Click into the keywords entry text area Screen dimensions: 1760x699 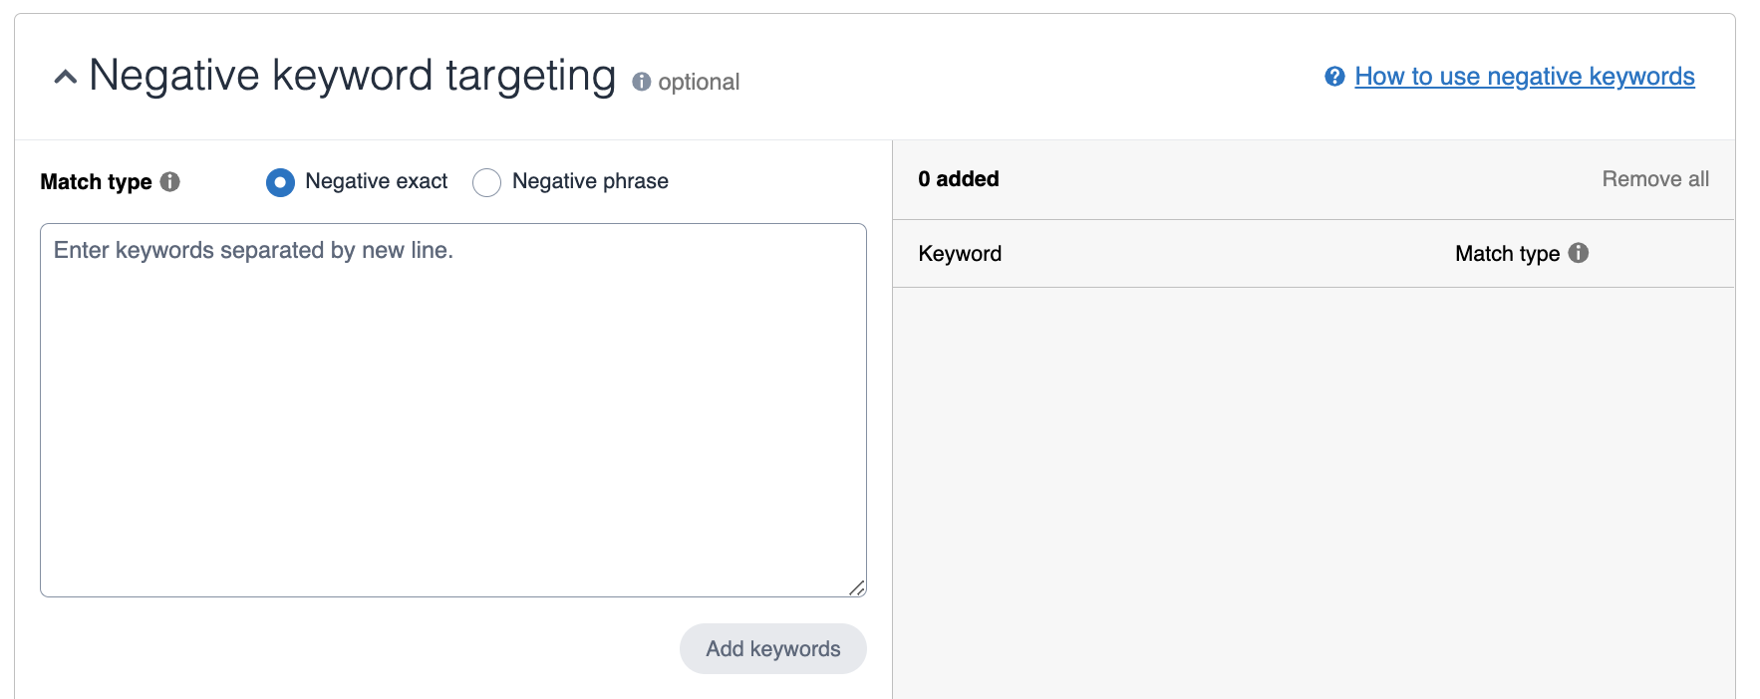[x=452, y=409]
